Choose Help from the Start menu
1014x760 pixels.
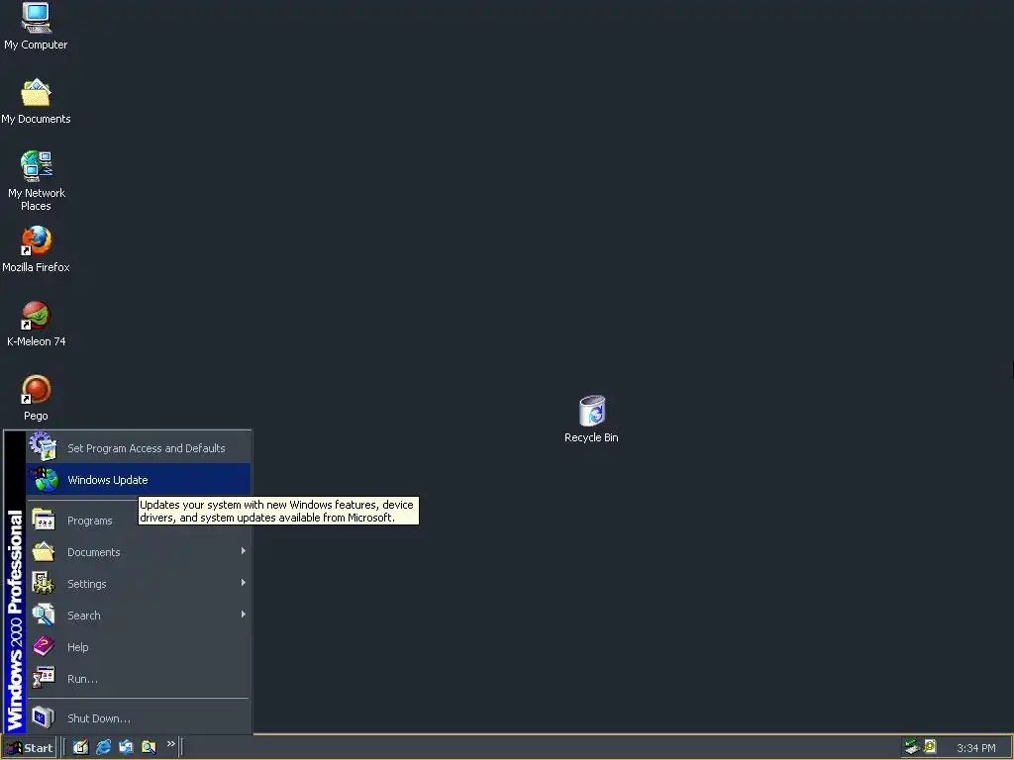point(139,647)
